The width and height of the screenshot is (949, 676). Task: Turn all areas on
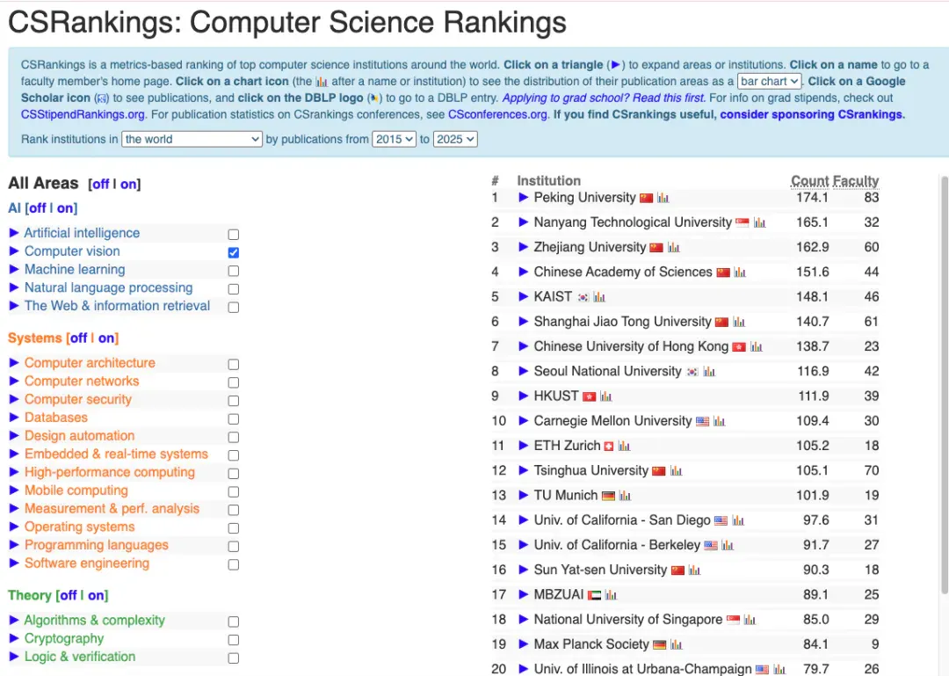(x=128, y=184)
